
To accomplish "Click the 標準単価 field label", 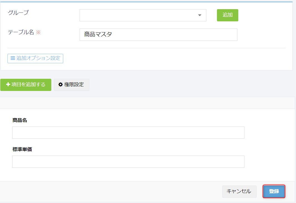I will coord(22,149).
